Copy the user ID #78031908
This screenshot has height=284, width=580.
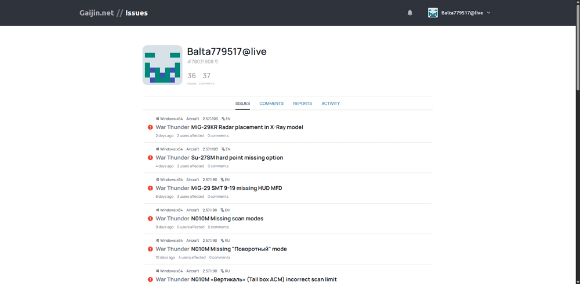pos(216,61)
